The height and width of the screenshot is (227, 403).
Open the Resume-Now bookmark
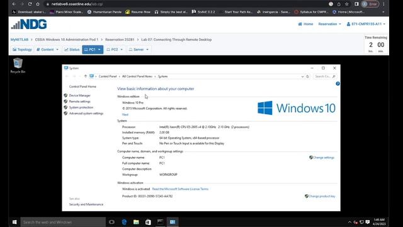pos(138,12)
